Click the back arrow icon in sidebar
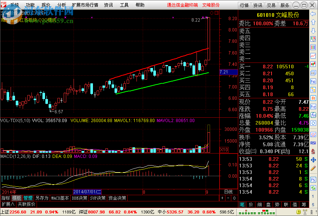Image resolution: width=318 pixels, height=216 pixels. point(313,14)
